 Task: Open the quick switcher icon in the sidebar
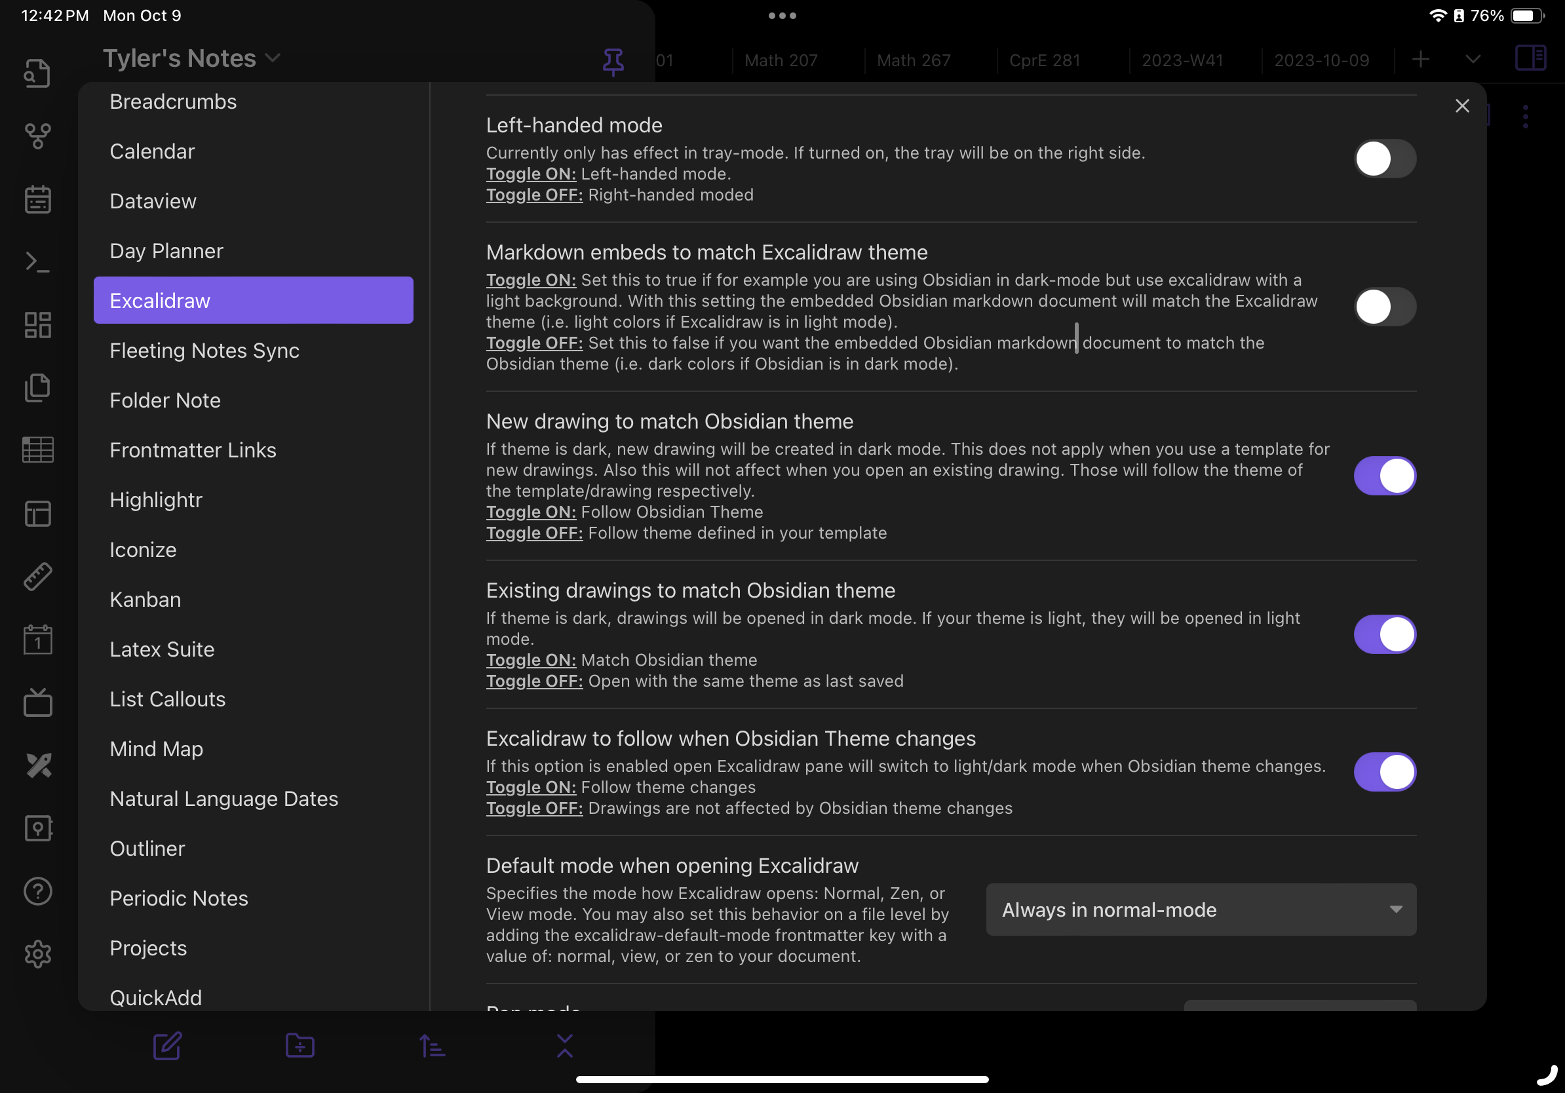pos(37,73)
